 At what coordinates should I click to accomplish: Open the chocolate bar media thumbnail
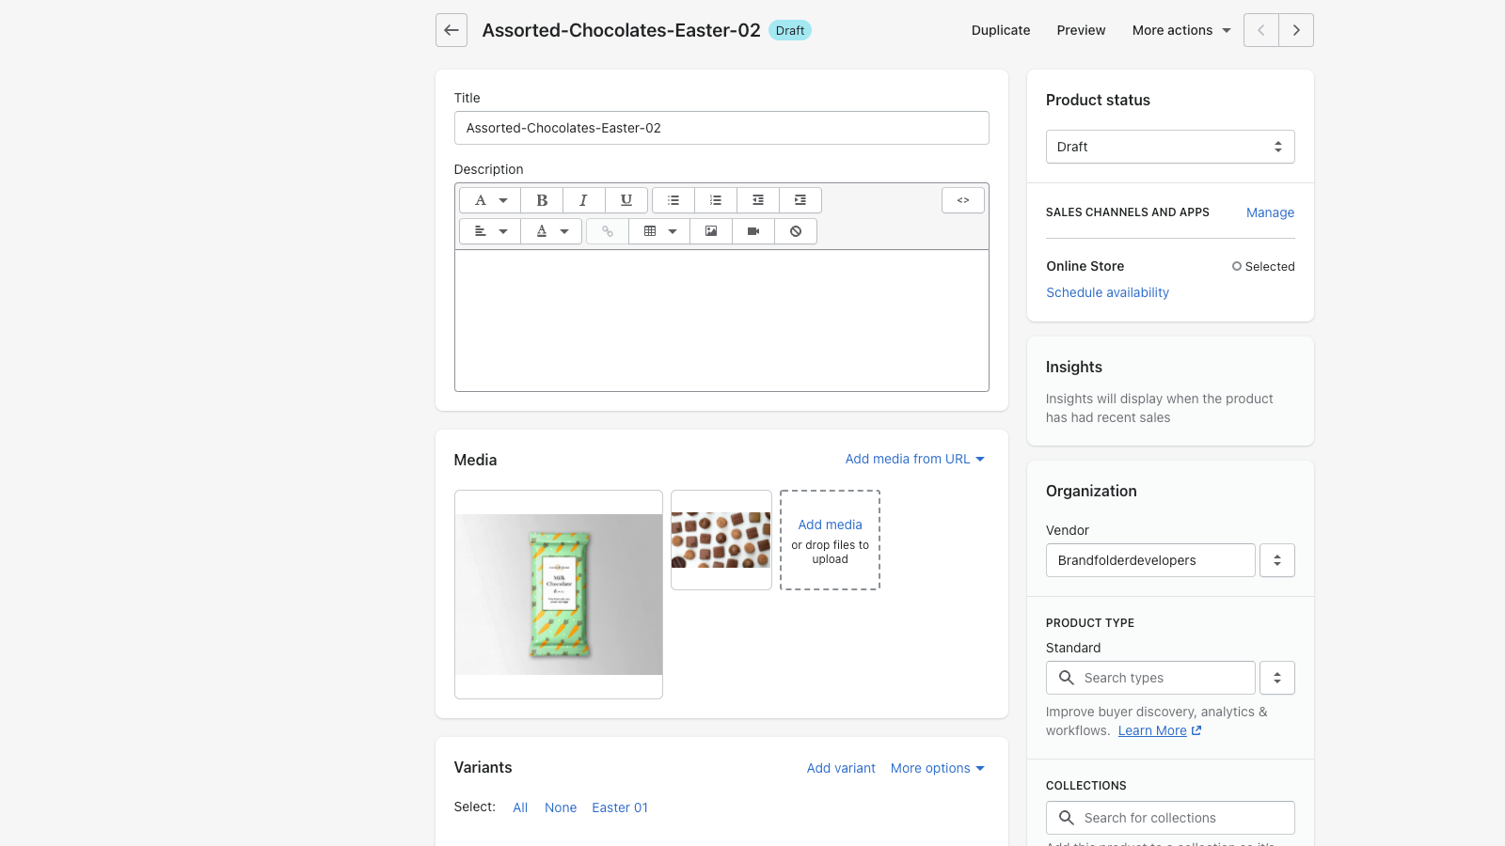[559, 594]
